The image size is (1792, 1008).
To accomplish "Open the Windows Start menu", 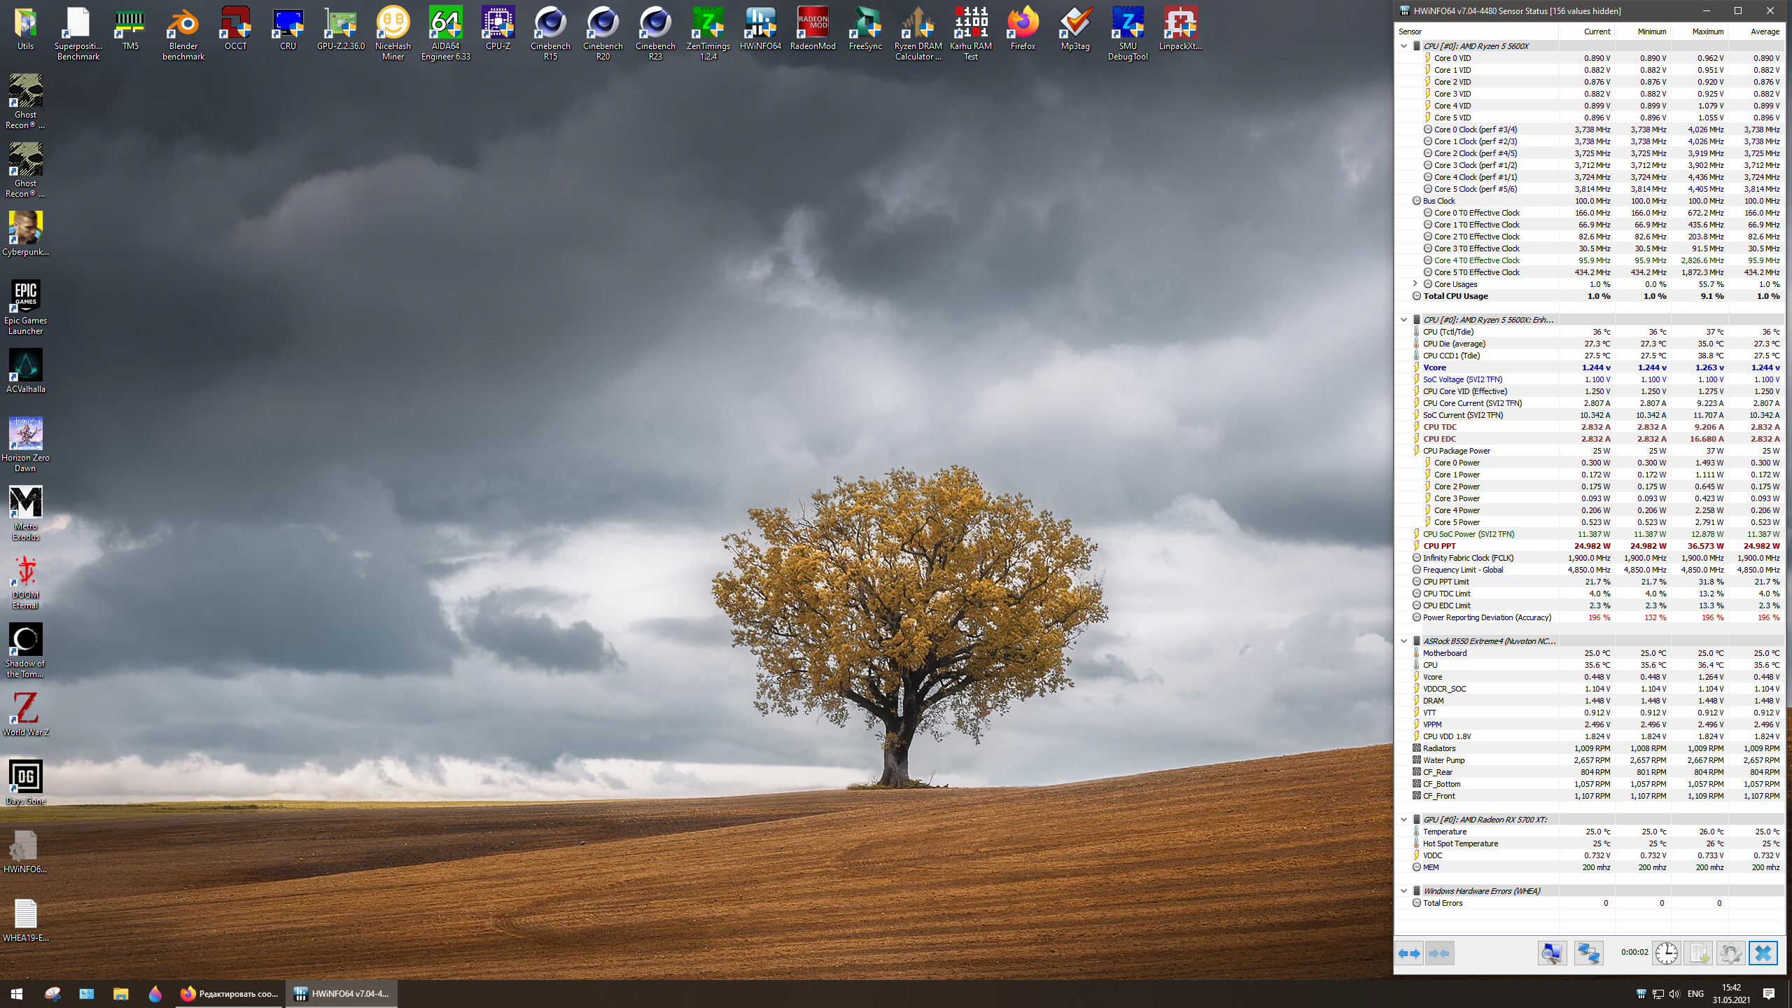I will [x=17, y=994].
